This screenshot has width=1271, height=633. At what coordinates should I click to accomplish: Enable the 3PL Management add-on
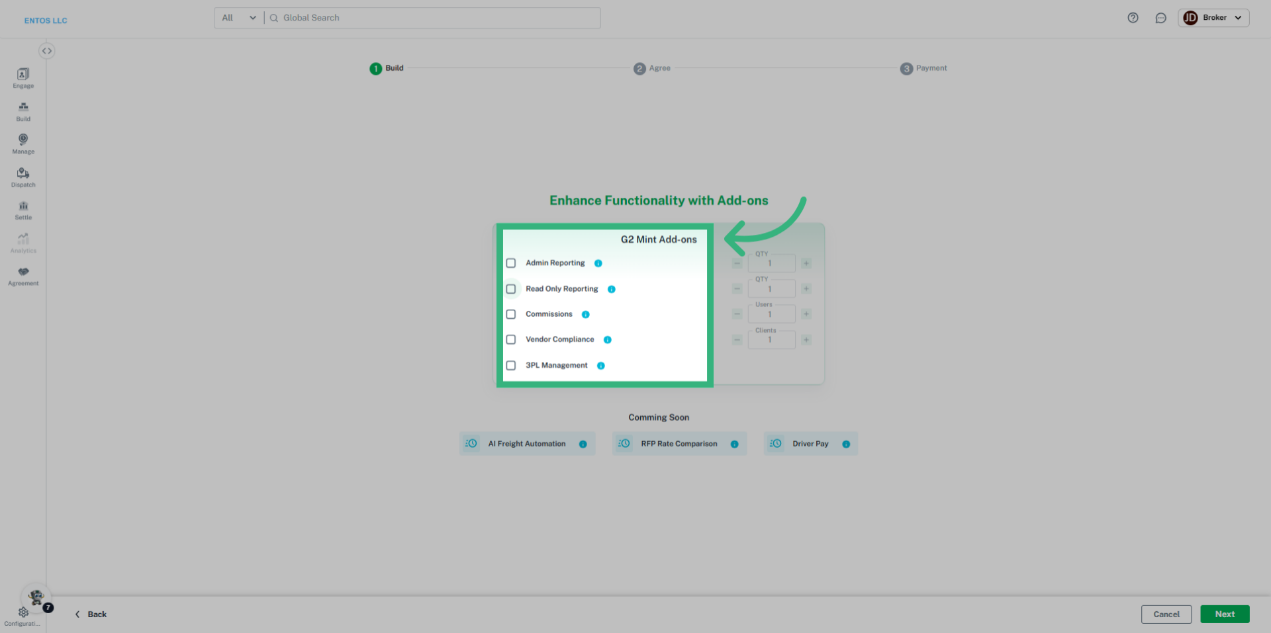tap(510, 365)
